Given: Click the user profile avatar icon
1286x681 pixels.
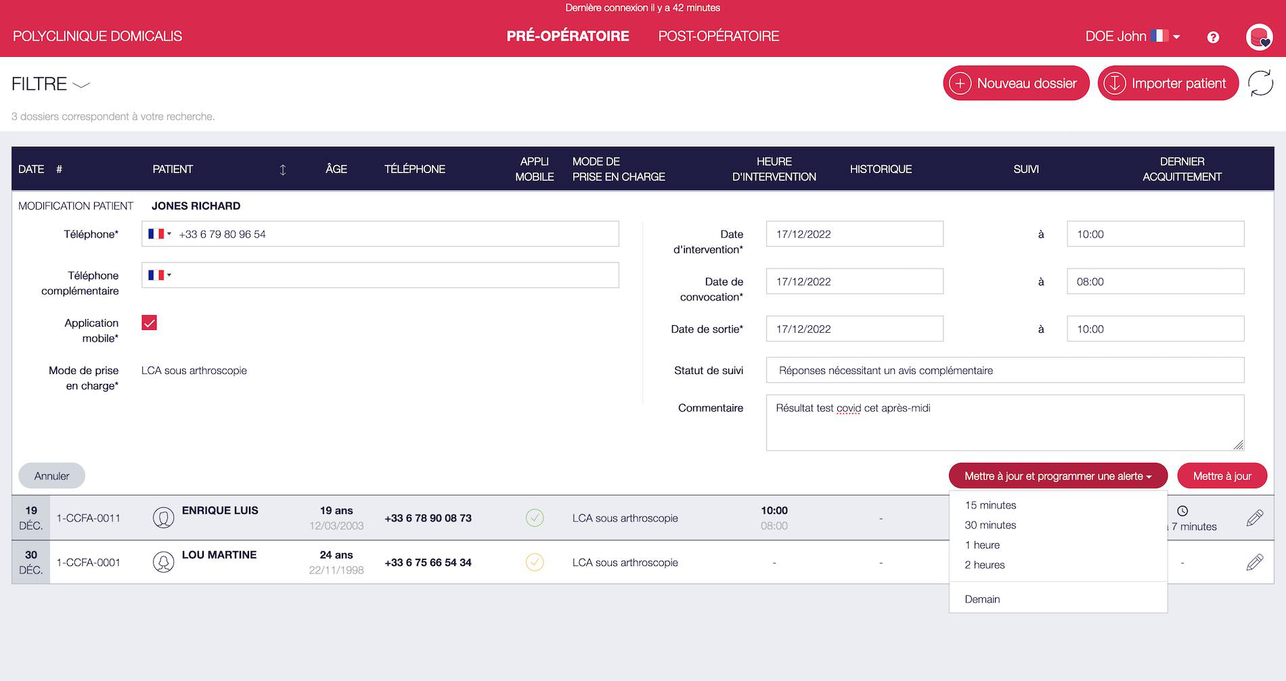Looking at the screenshot, I should pyautogui.click(x=1259, y=37).
